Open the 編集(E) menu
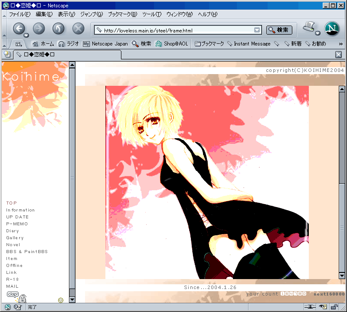Image resolution: width=347 pixels, height=312 pixels. pos(44,14)
